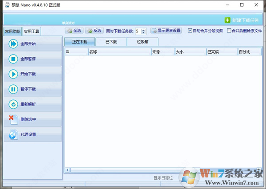Click 全部暂停 label text
This screenshot has width=266, height=189.
[x=28, y=59]
